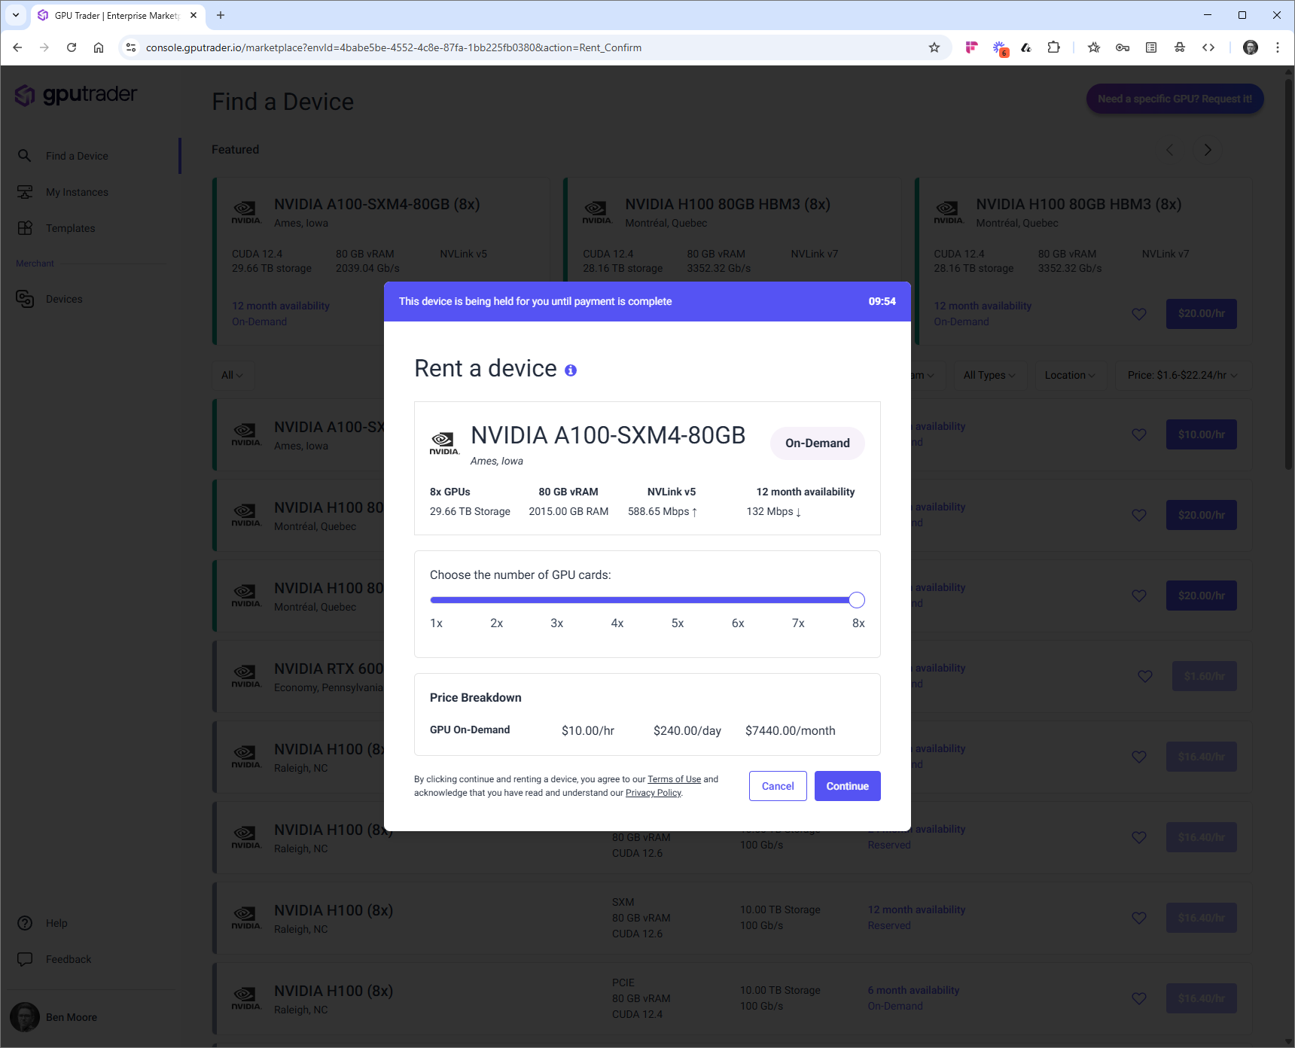Viewport: 1295px width, 1048px height.
Task: Click the Devices merchant icon
Action: click(x=25, y=299)
